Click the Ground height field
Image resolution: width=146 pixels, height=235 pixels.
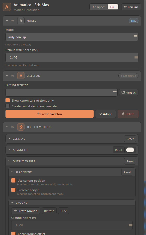(x=72, y=225)
